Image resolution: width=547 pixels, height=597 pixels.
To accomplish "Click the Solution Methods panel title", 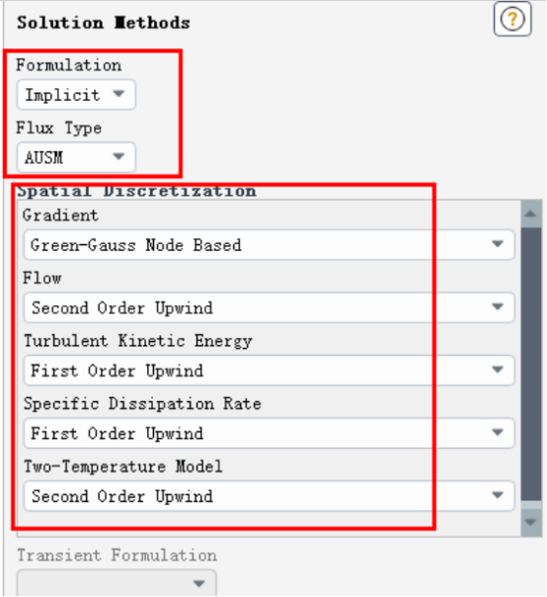I will coord(104,23).
